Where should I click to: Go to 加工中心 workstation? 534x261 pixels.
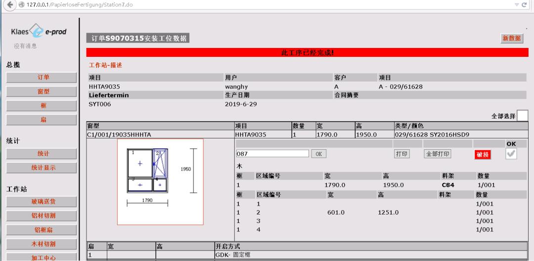(42, 257)
